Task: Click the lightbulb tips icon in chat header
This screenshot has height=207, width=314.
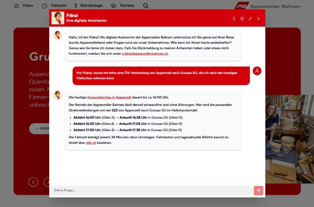Action: pos(234,19)
